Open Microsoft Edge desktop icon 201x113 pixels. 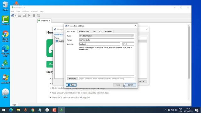tap(5, 51)
